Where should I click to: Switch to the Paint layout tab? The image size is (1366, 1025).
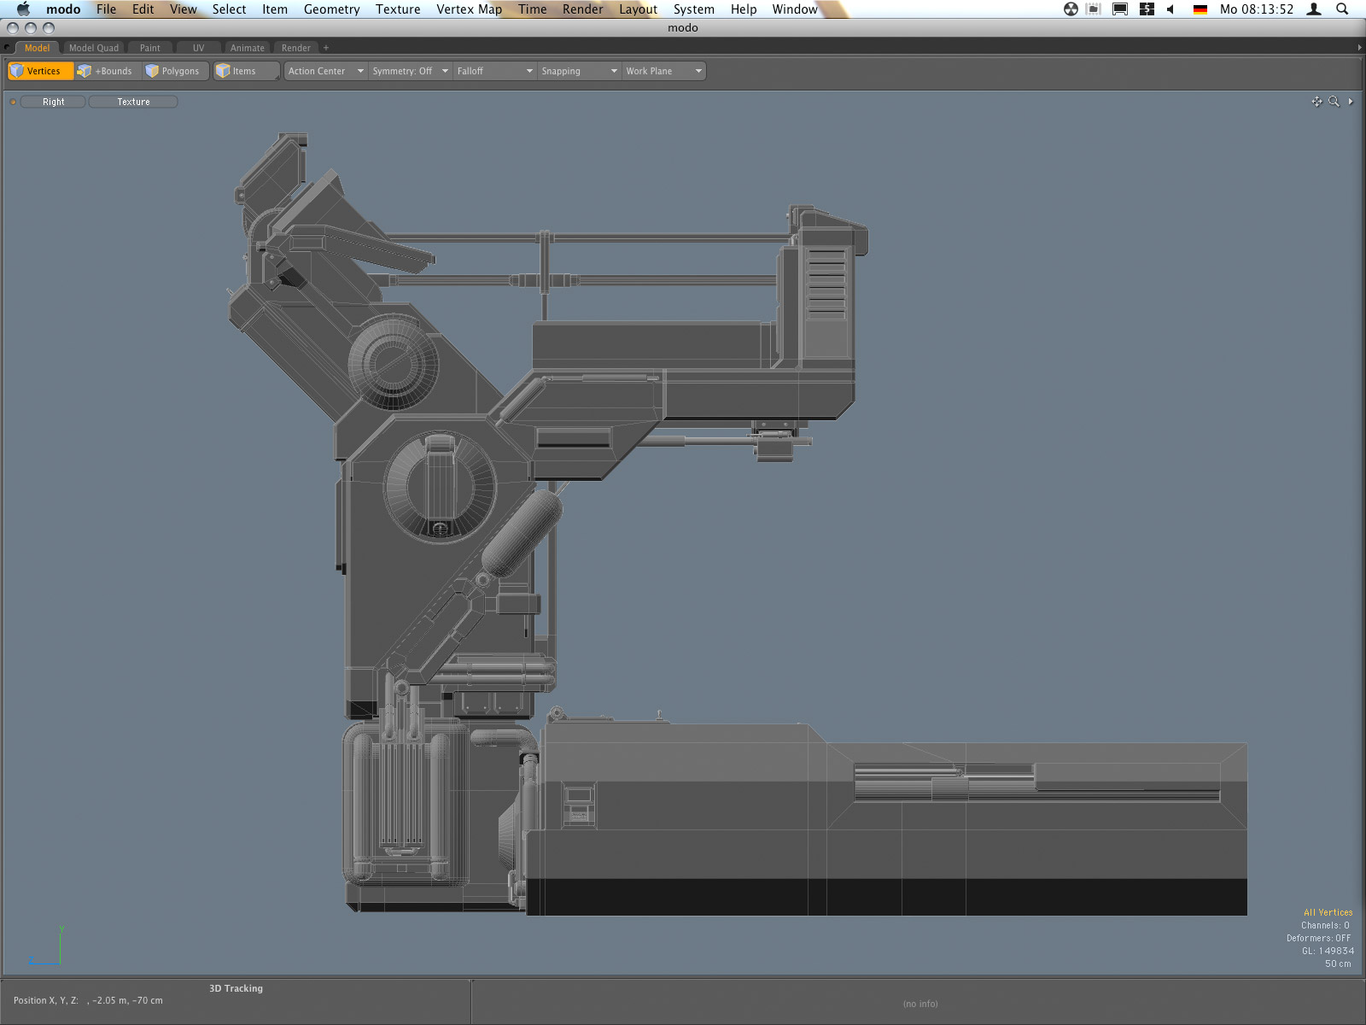click(x=150, y=48)
